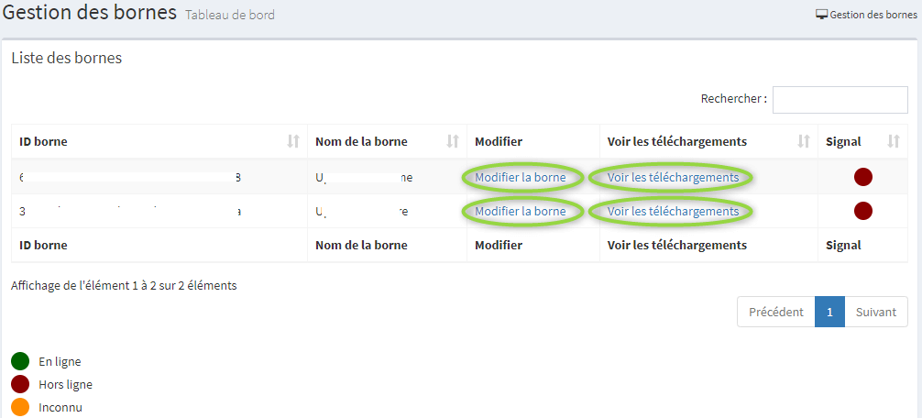Click the monitor icon beside Gestion des bornes
The image size is (922, 418).
point(821,15)
